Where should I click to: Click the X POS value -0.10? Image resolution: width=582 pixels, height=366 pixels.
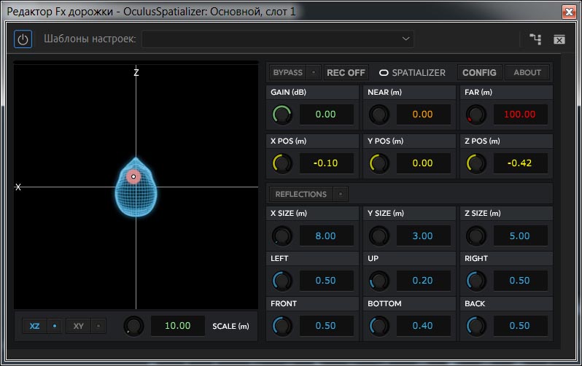[326, 163]
